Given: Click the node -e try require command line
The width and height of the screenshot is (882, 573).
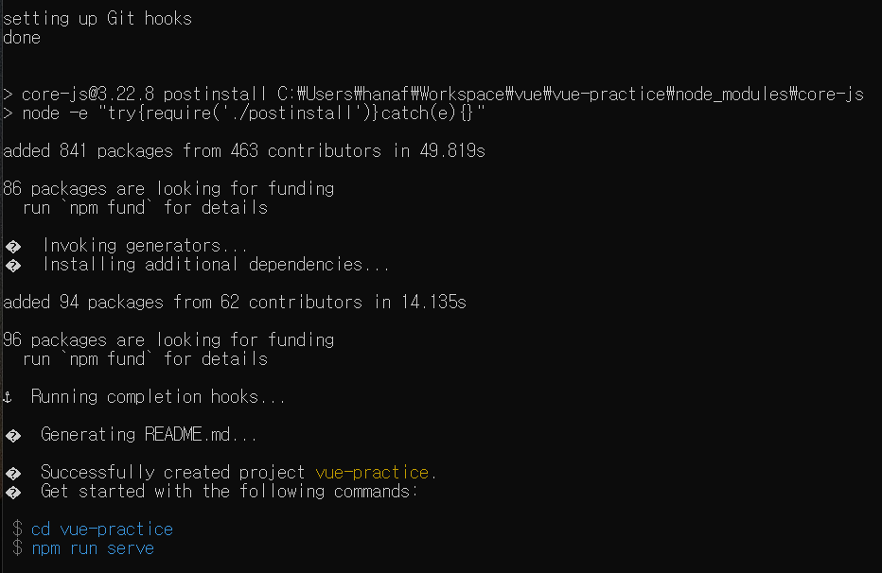Looking at the screenshot, I should coord(243,113).
